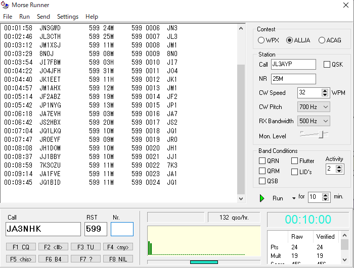Open the Send menu
This screenshot has width=354, height=268.
[43, 17]
